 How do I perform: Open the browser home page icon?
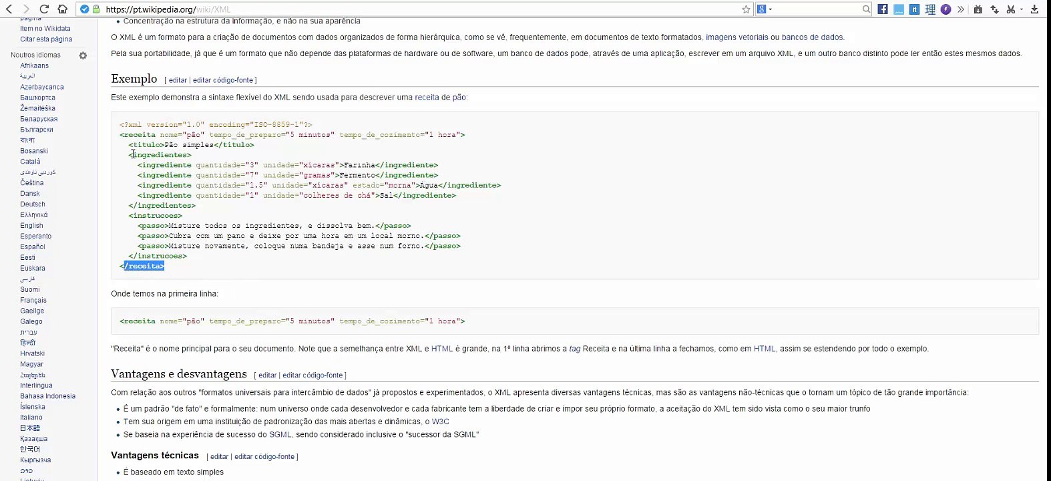pos(62,9)
